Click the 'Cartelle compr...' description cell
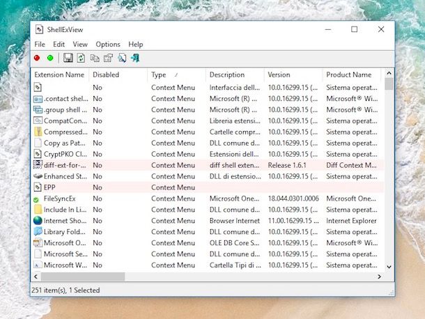 tap(235, 132)
